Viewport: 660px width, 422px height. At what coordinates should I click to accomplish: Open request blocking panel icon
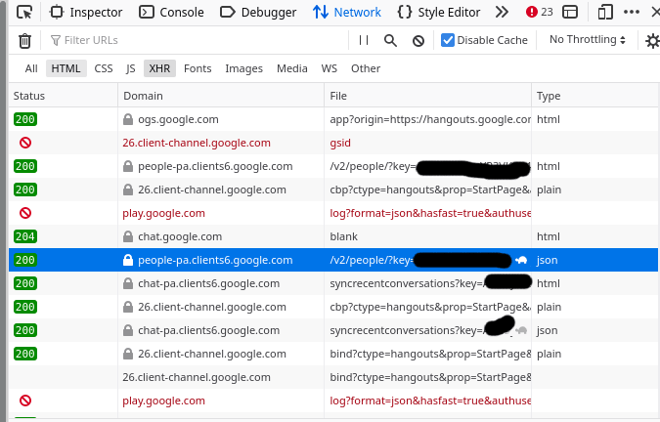click(x=418, y=40)
